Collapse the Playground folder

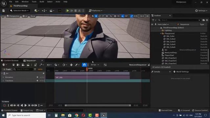tap(160, 33)
